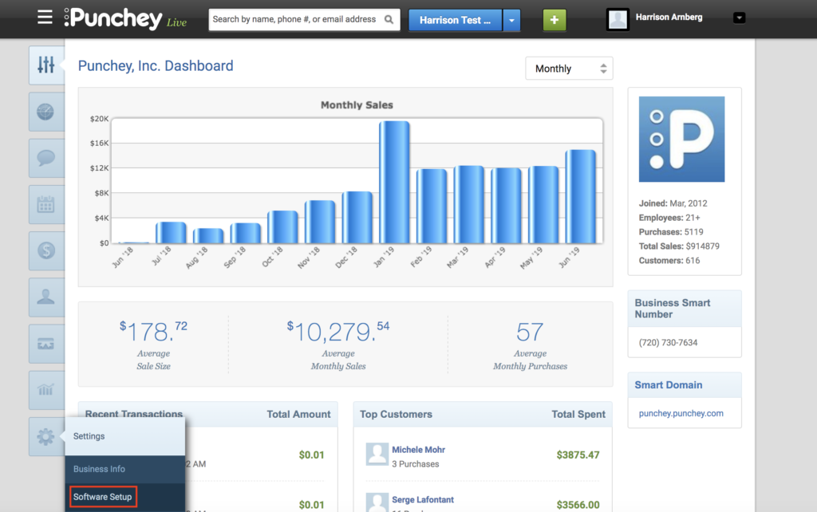Click the Employees: 21+ line

[669, 218]
